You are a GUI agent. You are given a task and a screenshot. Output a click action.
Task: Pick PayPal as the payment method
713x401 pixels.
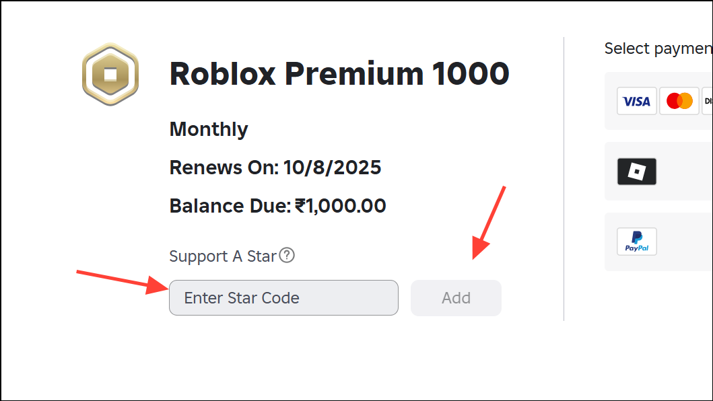pos(667,242)
